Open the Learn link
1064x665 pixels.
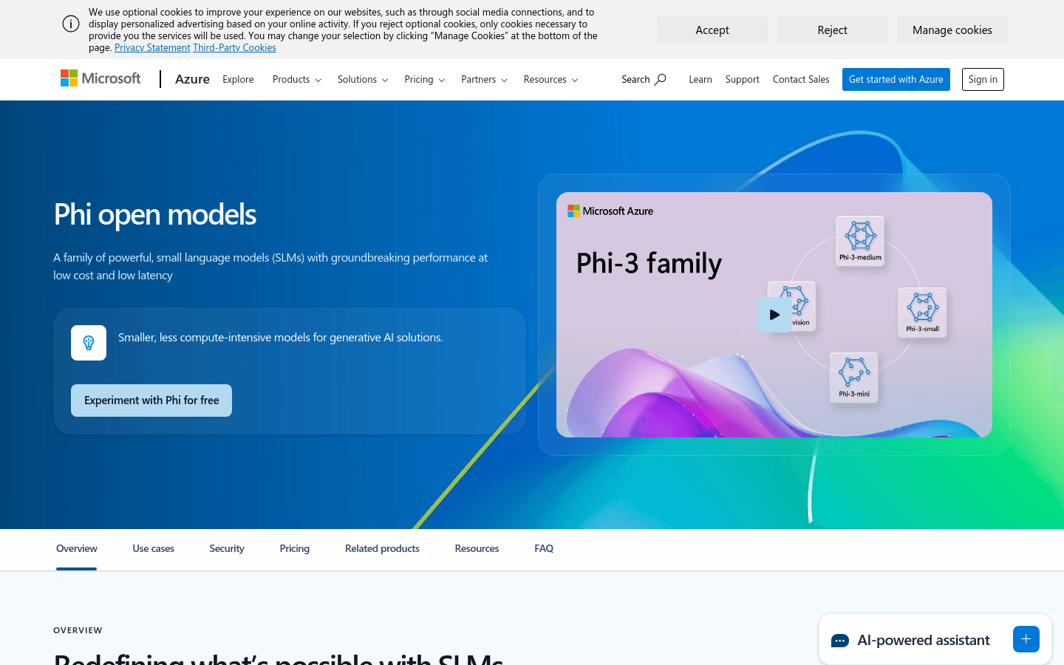pyautogui.click(x=700, y=79)
